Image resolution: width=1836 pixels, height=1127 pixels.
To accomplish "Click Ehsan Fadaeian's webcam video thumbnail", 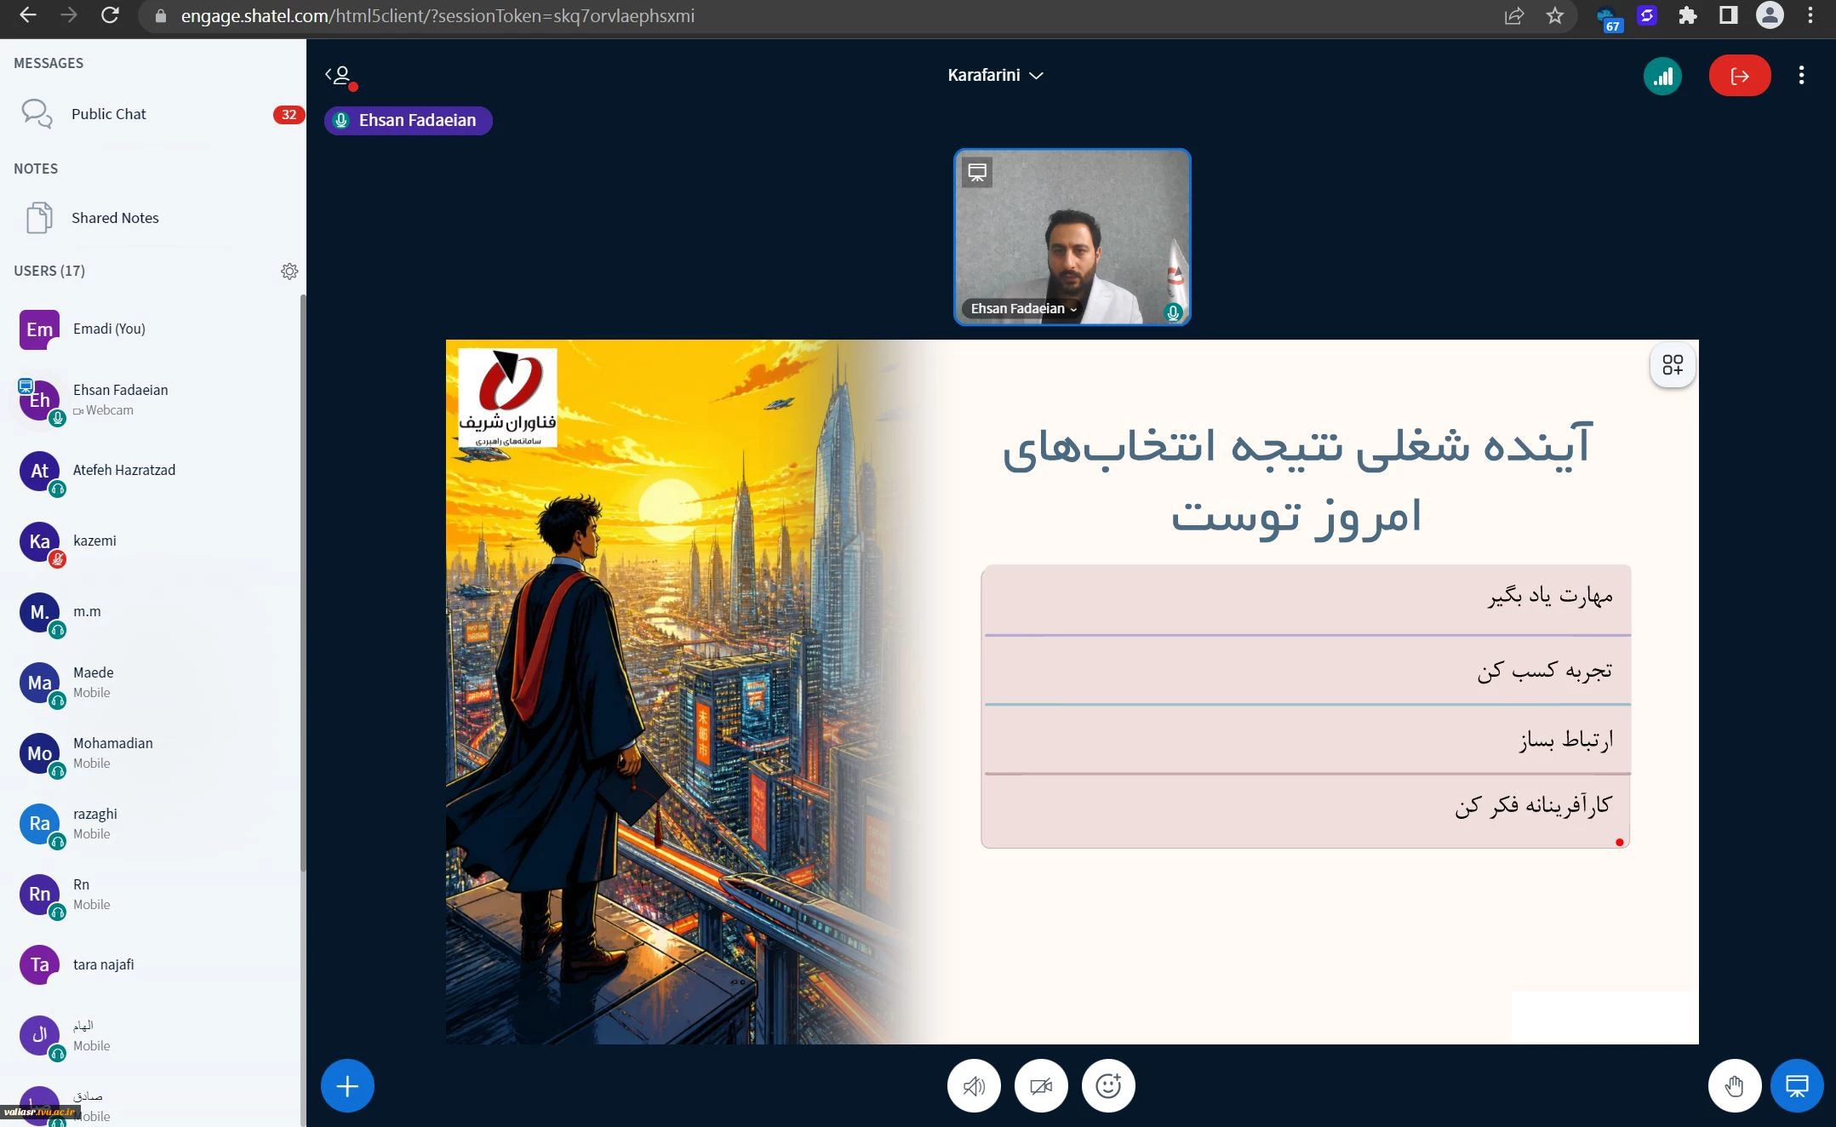I will pyautogui.click(x=1072, y=237).
